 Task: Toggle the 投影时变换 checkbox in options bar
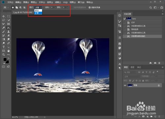89,8
